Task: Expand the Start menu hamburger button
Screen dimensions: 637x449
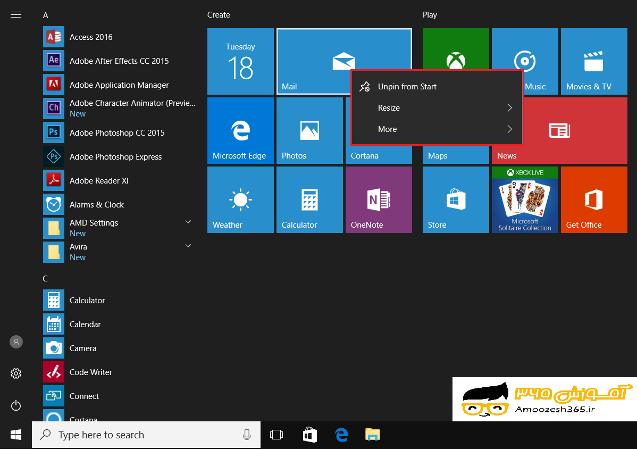Action: (16, 15)
